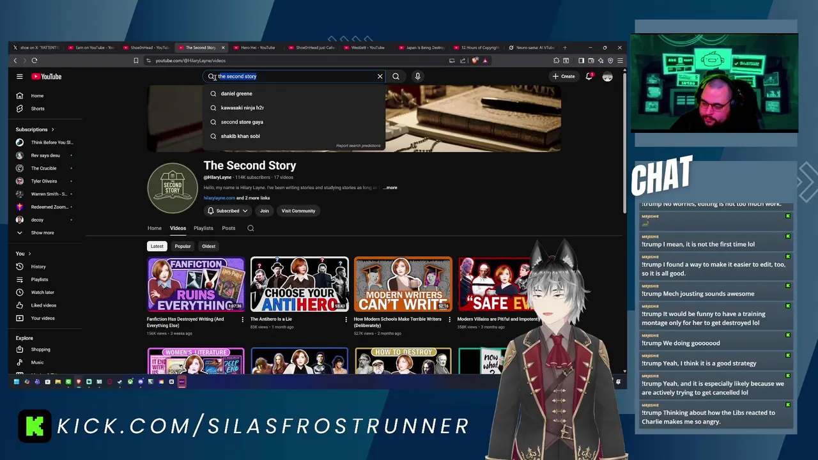Expand channel description with '...more'
Image resolution: width=818 pixels, height=460 pixels.
(390, 188)
